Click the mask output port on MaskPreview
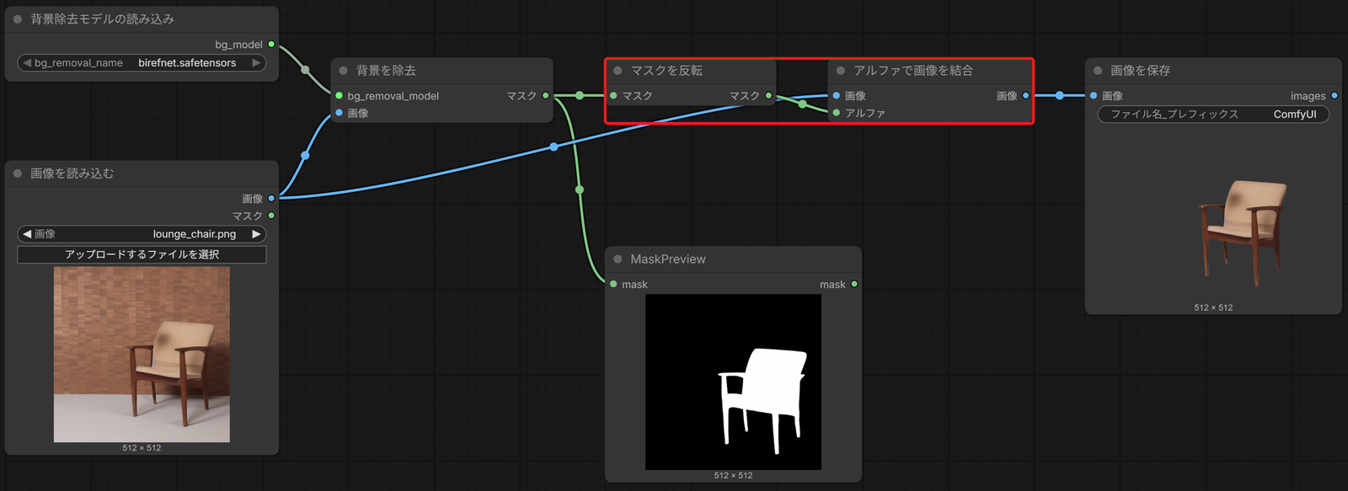Screen dimensions: 1348x491 854,285
